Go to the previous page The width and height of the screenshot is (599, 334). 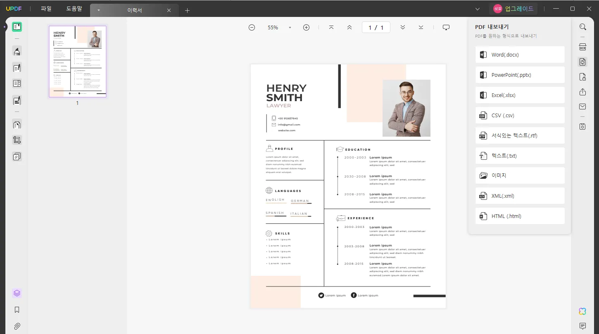(x=349, y=27)
